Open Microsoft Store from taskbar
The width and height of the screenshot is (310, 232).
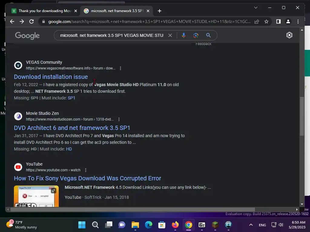pos(162,225)
